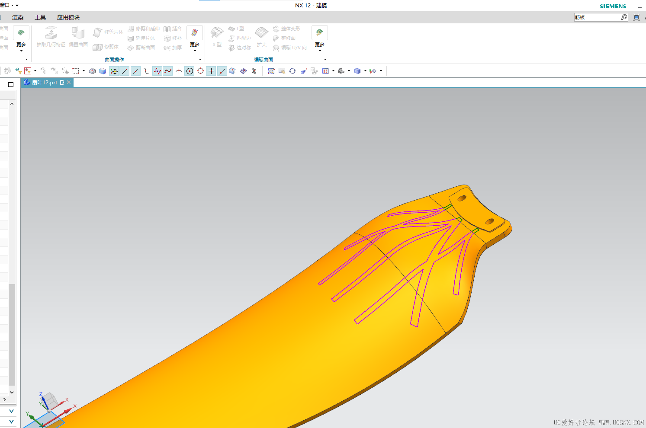Click the Rotate view icon
Image resolution: width=646 pixels, height=428 pixels.
(x=292, y=71)
